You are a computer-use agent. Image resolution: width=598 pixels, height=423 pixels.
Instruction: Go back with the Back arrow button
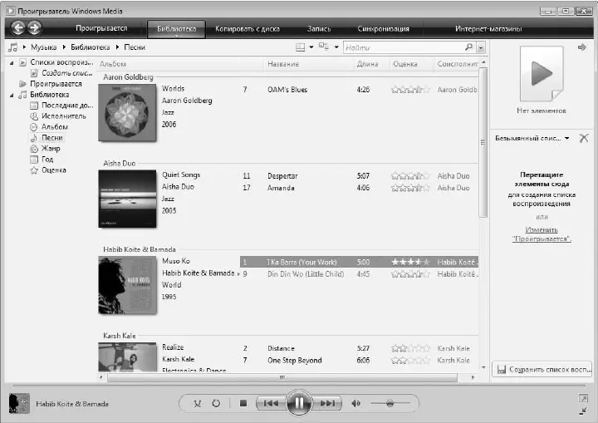pos(18,27)
